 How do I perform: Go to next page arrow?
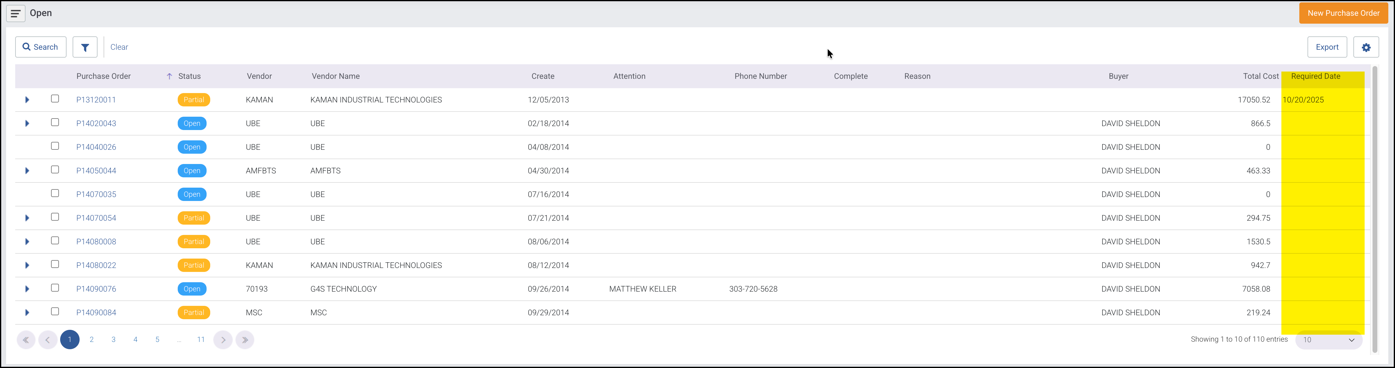[x=223, y=340]
